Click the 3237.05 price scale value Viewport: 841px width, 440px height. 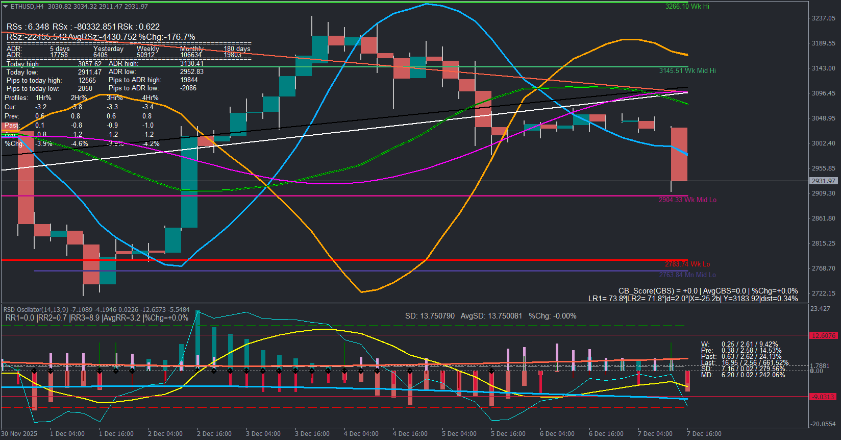(824, 18)
